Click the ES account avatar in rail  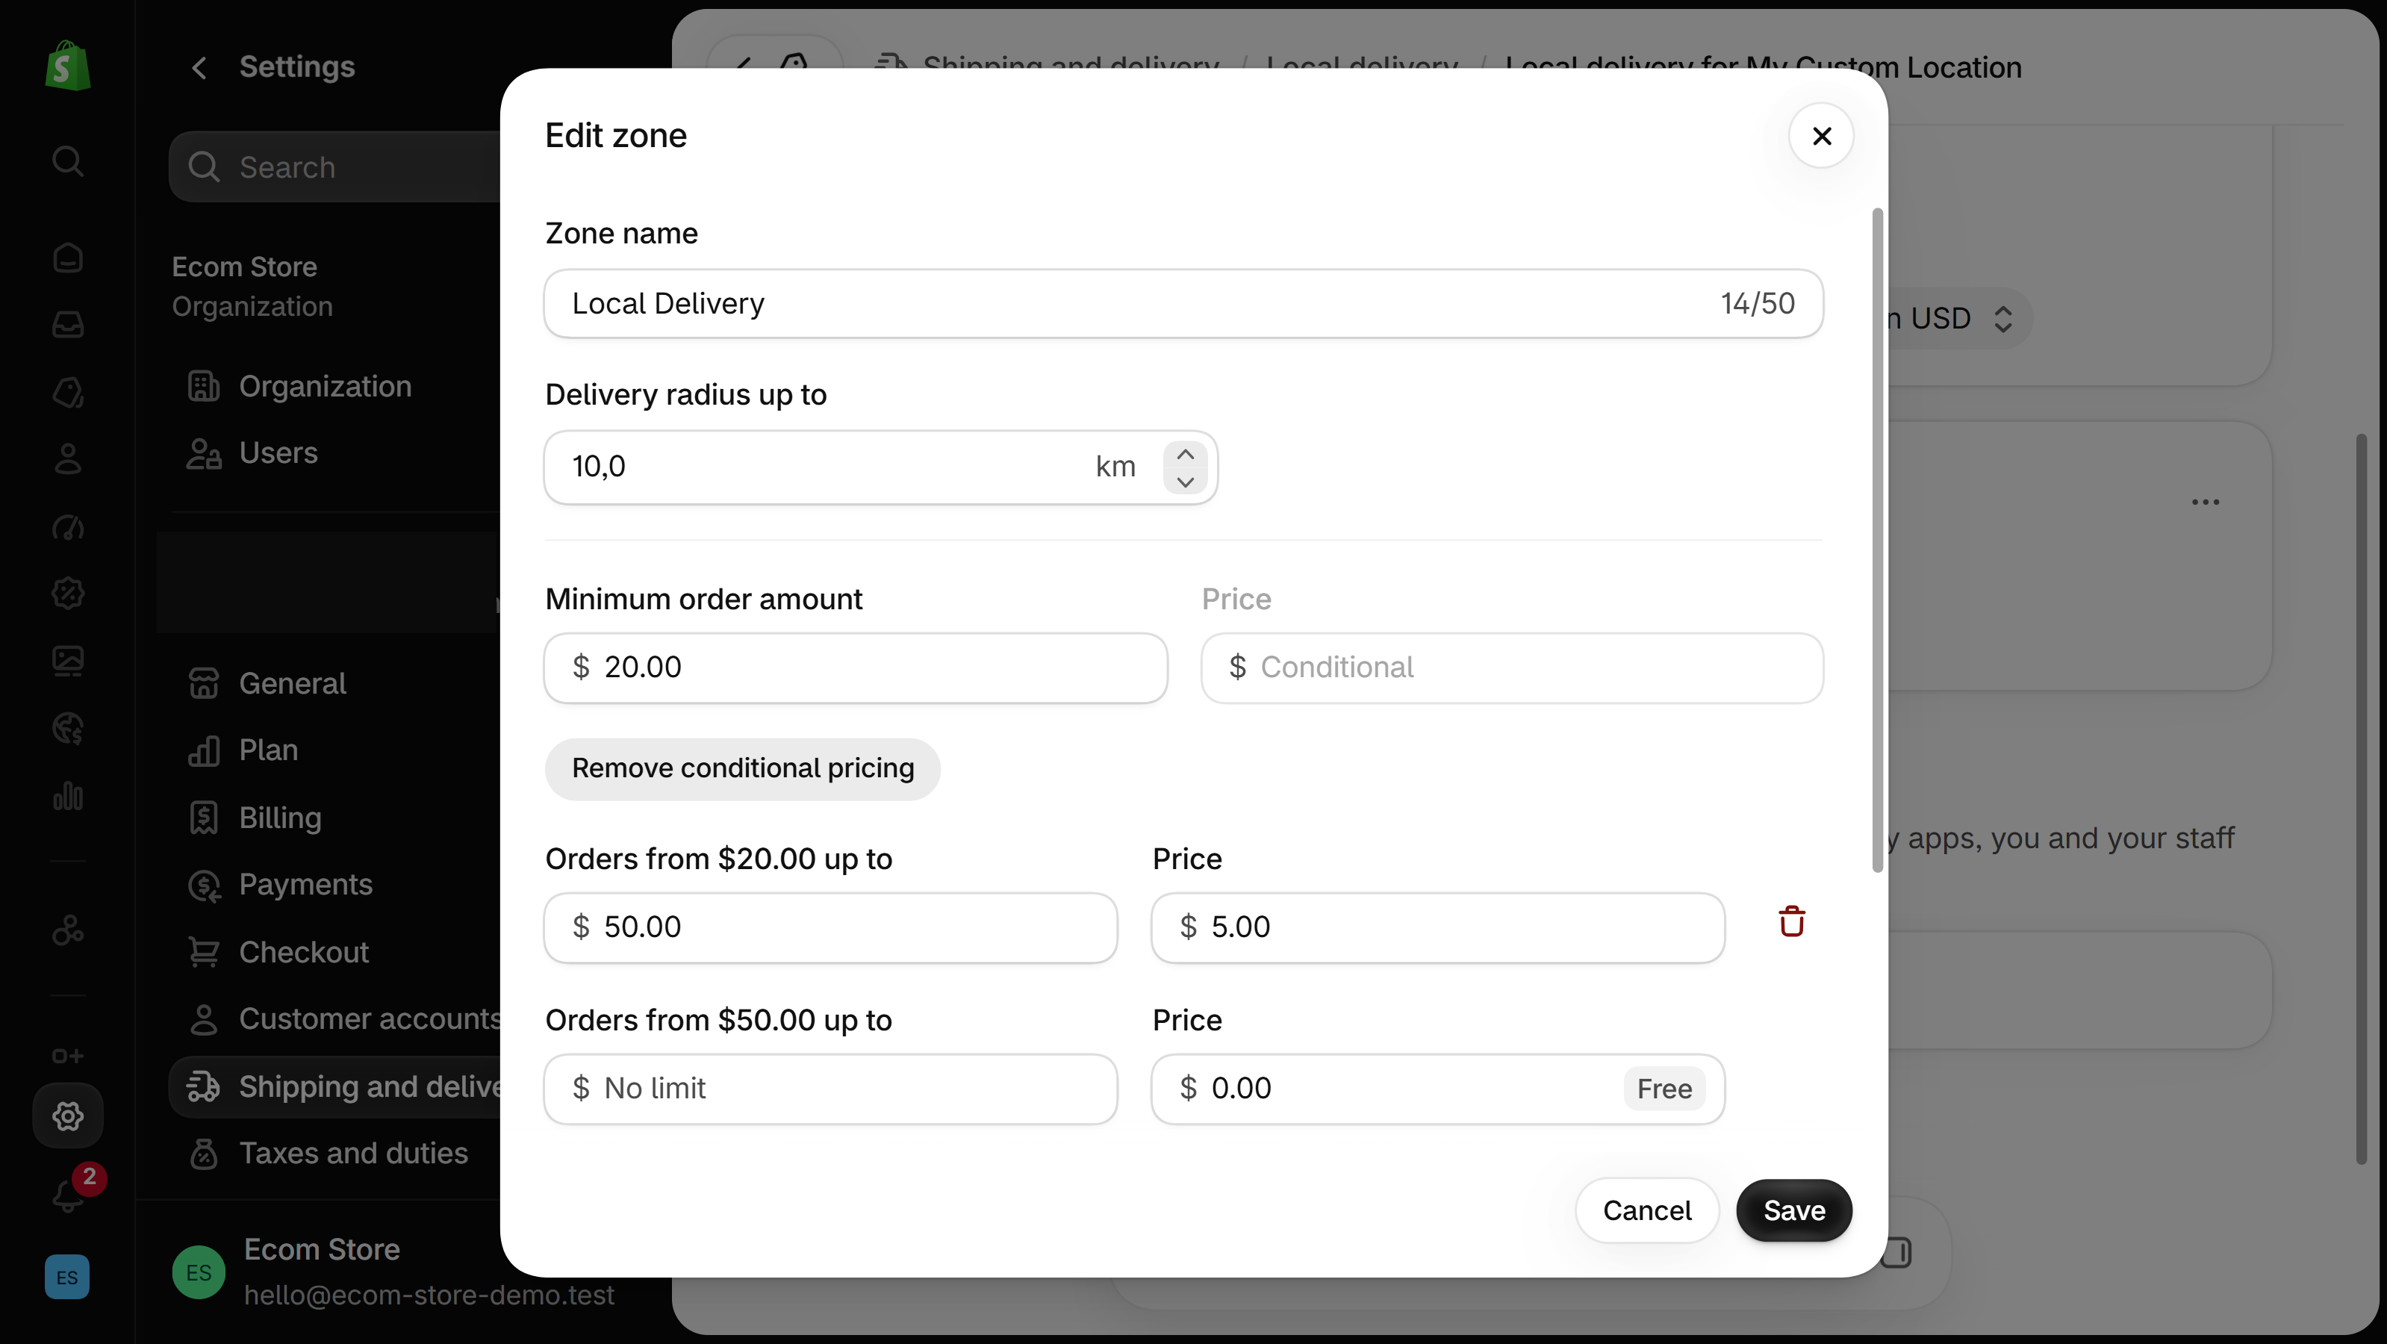(68, 1278)
